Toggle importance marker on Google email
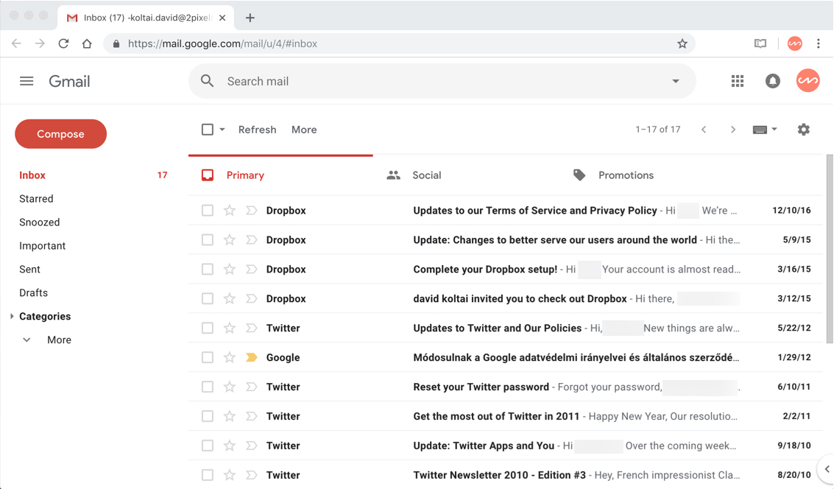The image size is (834, 489). click(x=252, y=358)
